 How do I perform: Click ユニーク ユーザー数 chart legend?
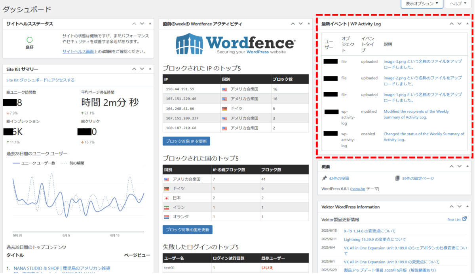click(34, 163)
